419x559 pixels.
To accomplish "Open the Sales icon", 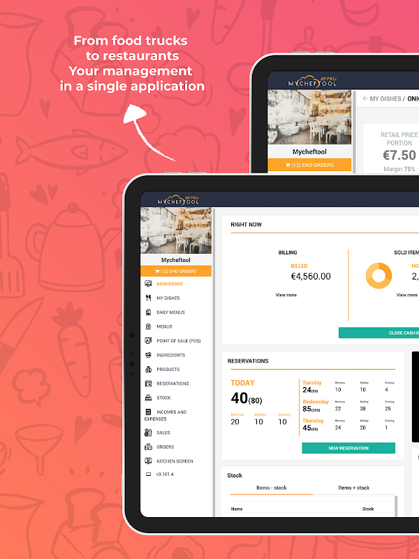I will pyautogui.click(x=148, y=433).
